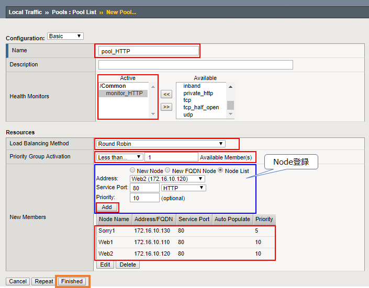
Task: Click Service Port number field
Action: point(144,188)
